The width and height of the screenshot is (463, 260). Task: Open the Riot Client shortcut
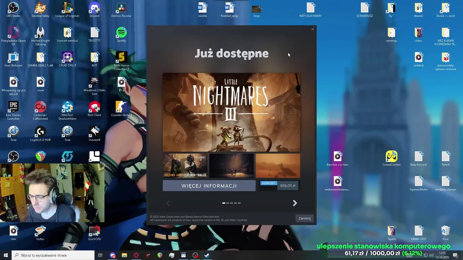tap(94, 109)
